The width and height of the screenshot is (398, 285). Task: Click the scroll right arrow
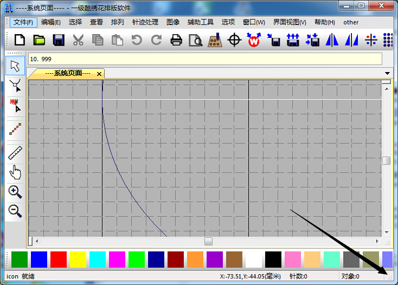coord(377,241)
